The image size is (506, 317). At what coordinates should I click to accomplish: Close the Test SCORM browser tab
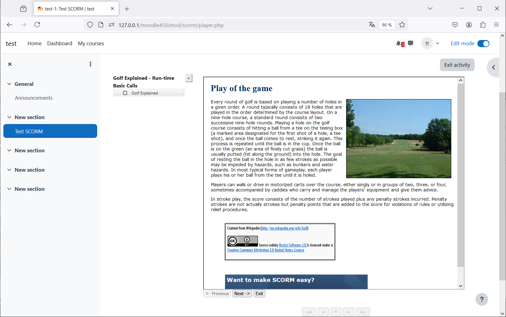pos(113,9)
